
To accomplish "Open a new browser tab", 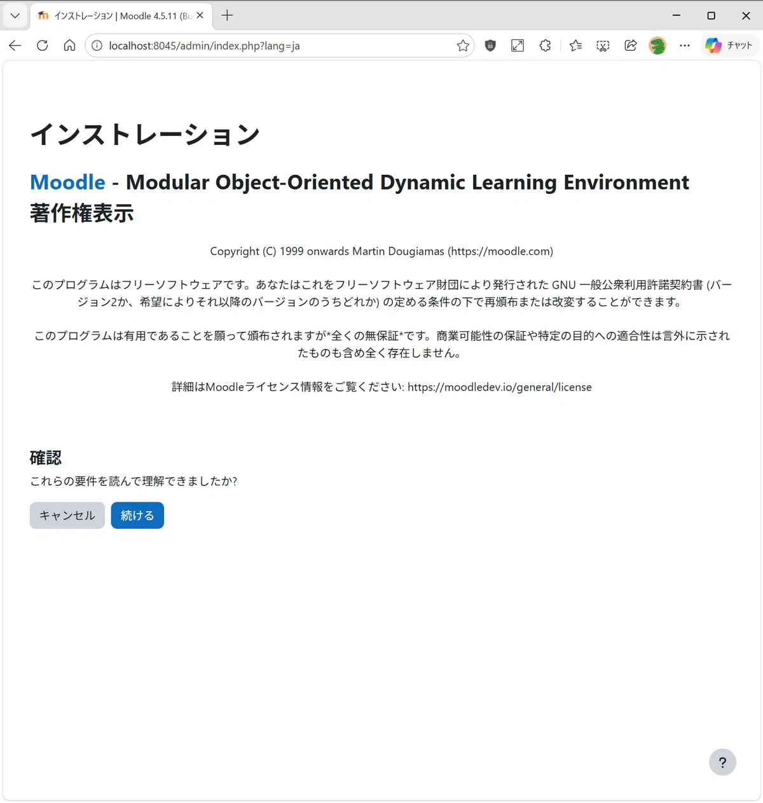I will (x=227, y=15).
